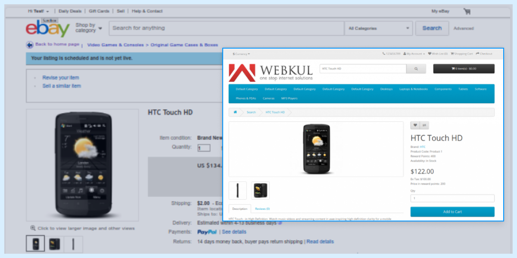This screenshot has width=517, height=258.
Task: Switch to the Reviews (0) tab
Action: [262, 208]
